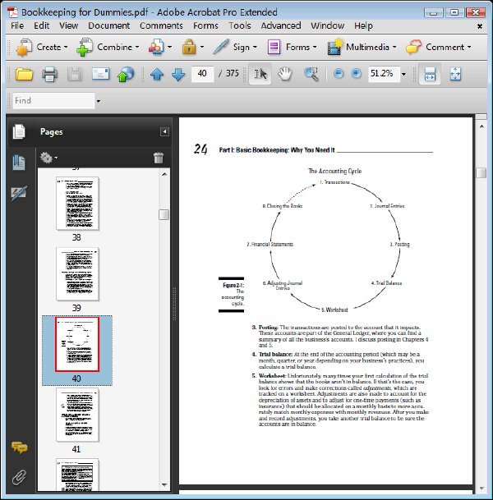Toggle single full page view
Screen dimensions: 493x500
455,74
